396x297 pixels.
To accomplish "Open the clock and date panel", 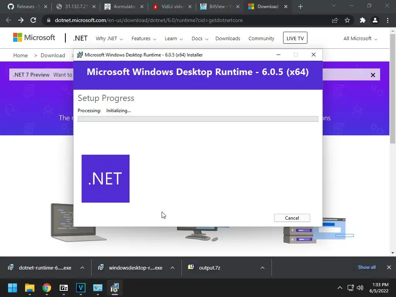I will [379, 288].
